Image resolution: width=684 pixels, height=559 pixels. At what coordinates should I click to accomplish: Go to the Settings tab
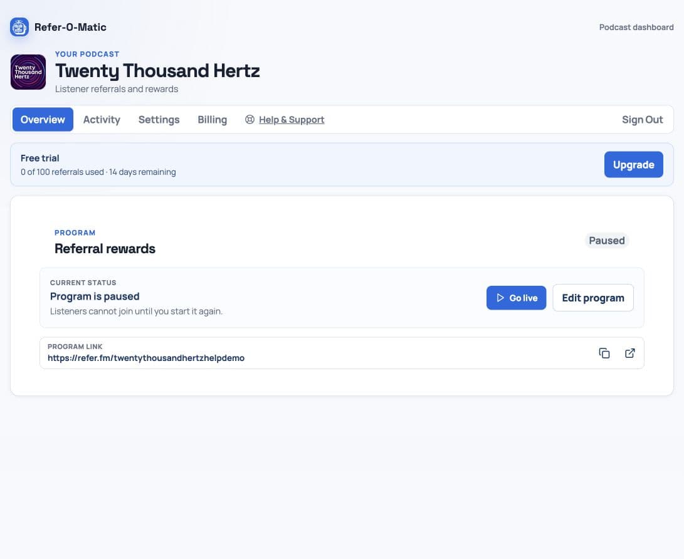159,120
